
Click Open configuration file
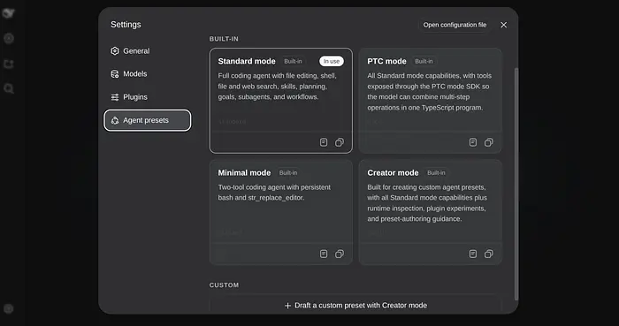[455, 25]
